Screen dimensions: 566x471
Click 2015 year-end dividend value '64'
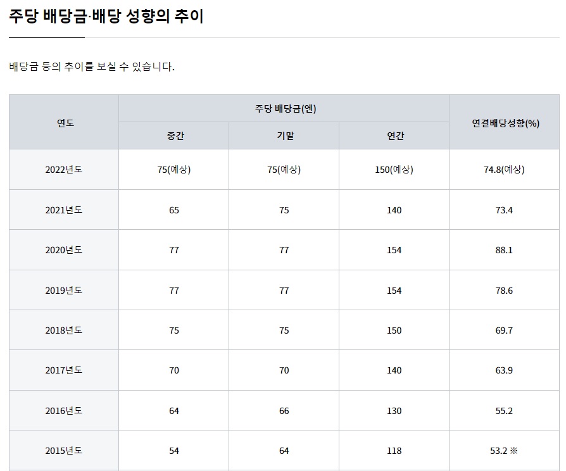tap(284, 451)
